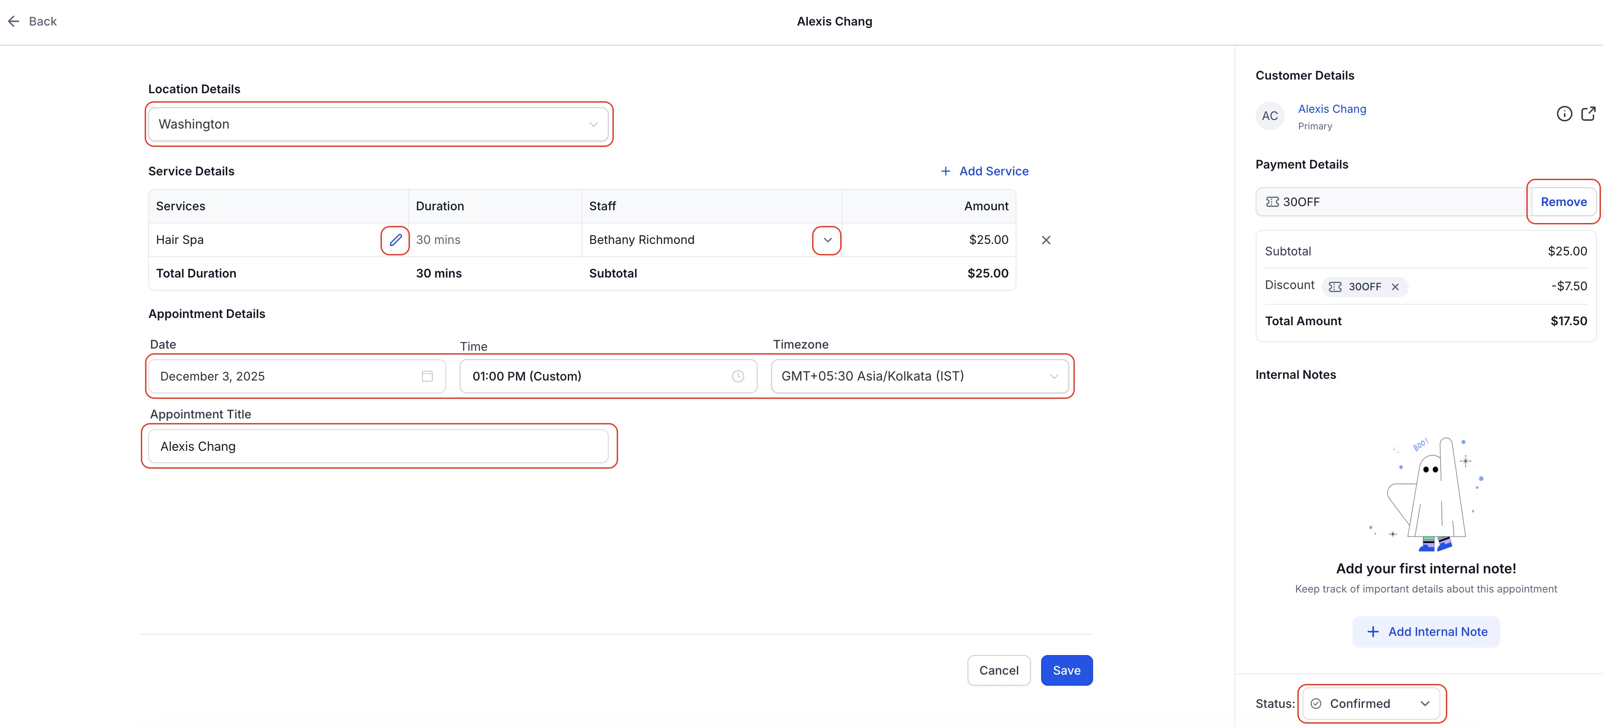
Task: Click the Save button
Action: coord(1066,670)
